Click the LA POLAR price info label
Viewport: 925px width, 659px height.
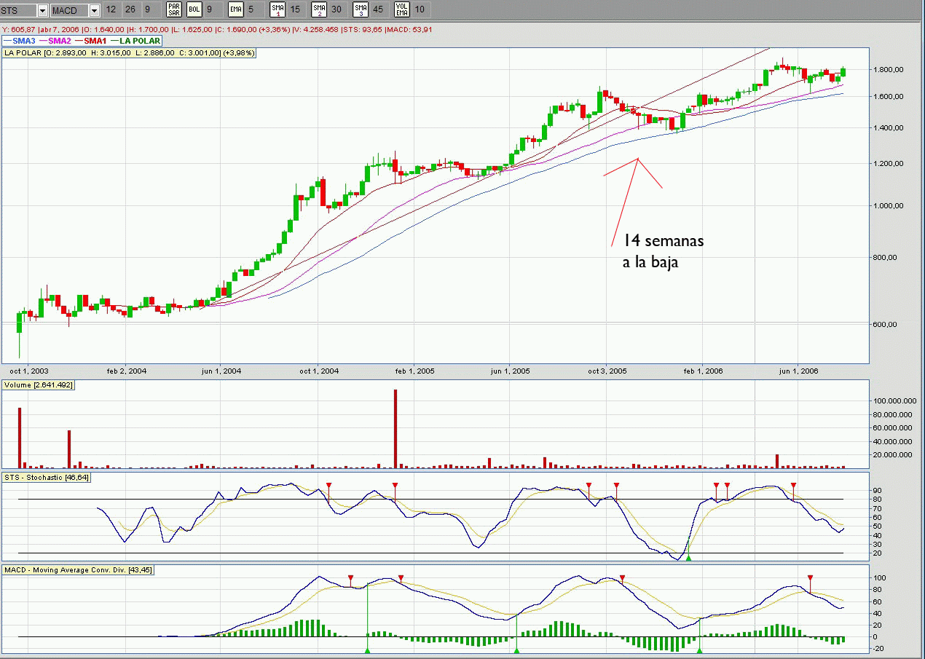tap(130, 52)
